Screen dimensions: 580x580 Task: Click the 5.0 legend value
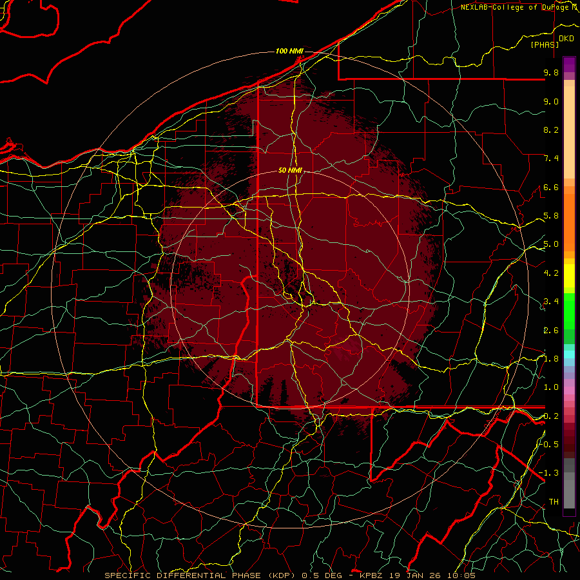point(551,244)
